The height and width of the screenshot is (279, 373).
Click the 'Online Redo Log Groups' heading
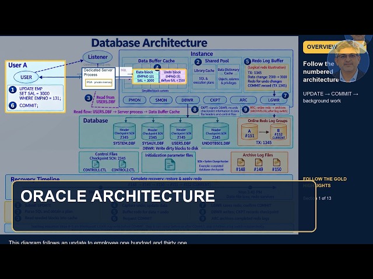268,121
